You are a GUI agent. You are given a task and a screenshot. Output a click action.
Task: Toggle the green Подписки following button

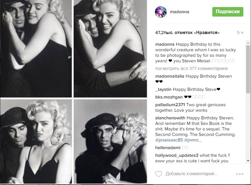pyautogui.click(x=228, y=12)
